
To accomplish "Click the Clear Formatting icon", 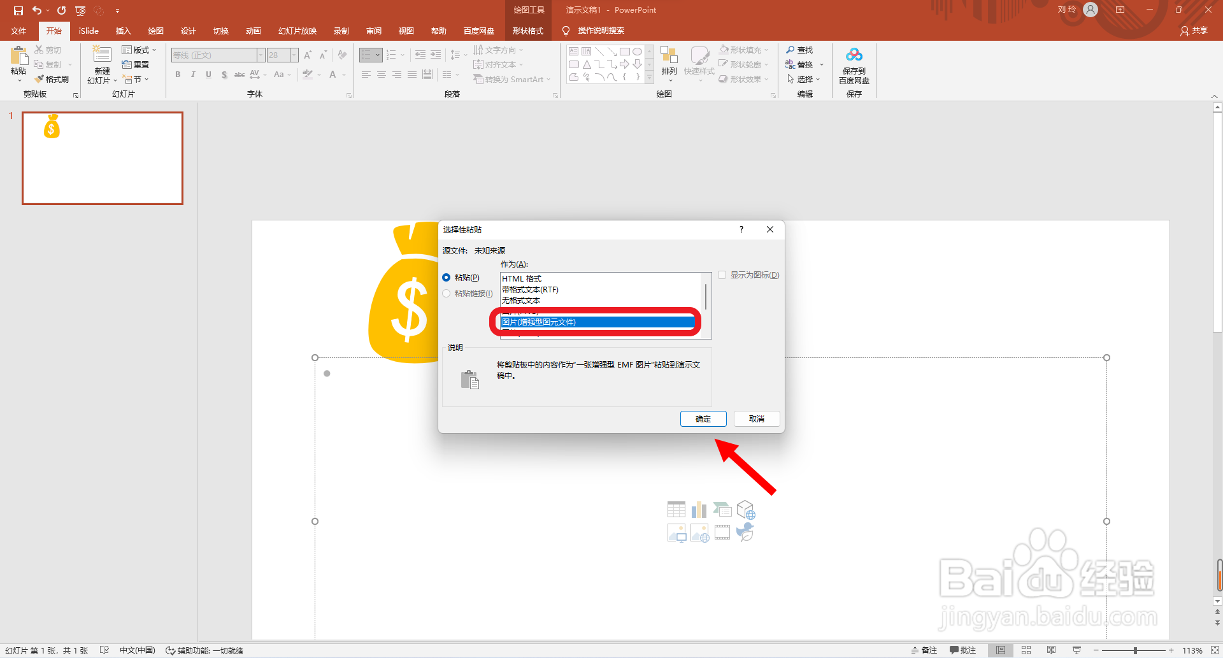I will point(342,55).
